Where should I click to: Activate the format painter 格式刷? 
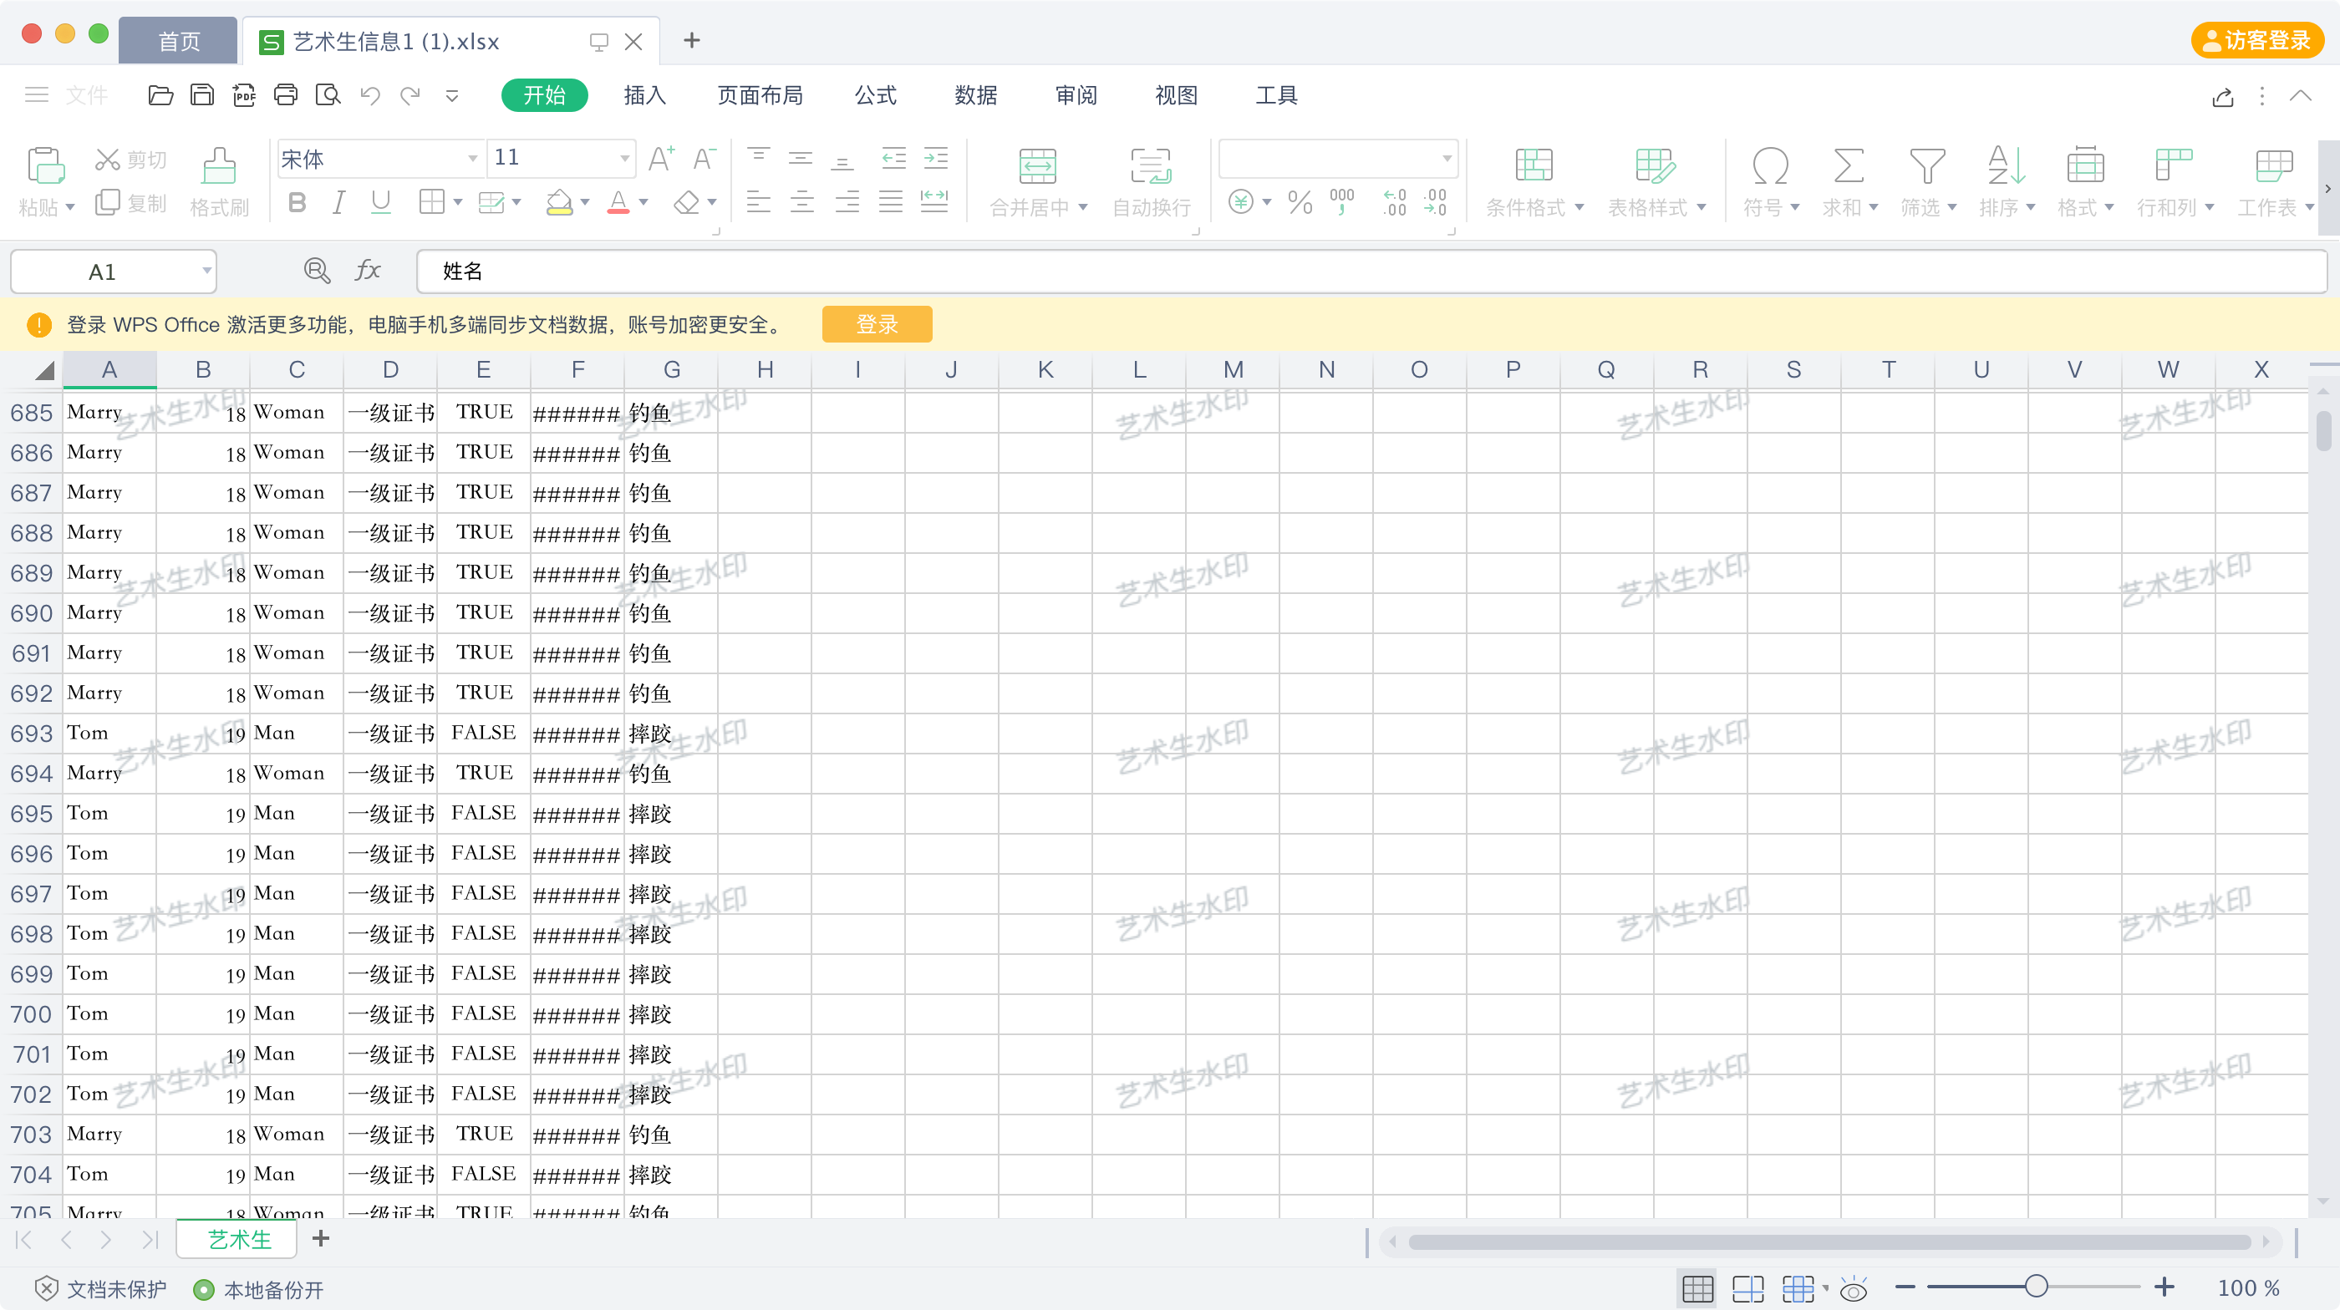(219, 181)
